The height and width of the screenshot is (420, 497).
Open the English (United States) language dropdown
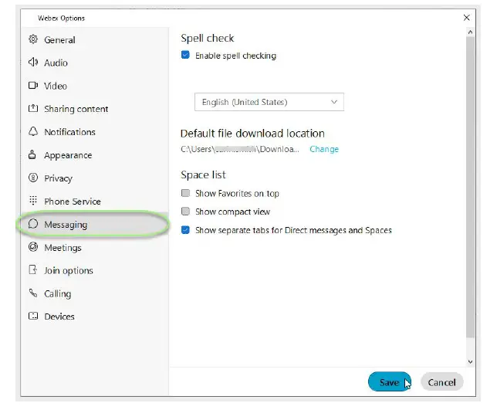tap(269, 102)
